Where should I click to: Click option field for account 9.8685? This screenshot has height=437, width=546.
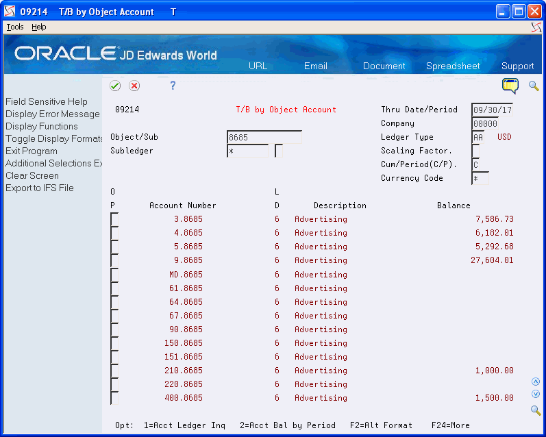click(x=114, y=260)
